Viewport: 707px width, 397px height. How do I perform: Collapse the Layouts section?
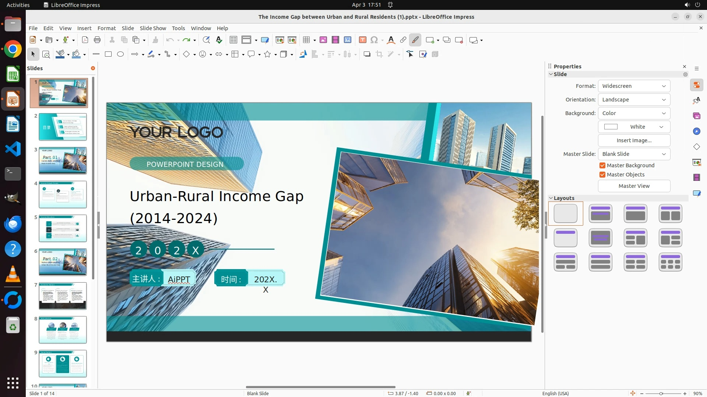[551, 198]
